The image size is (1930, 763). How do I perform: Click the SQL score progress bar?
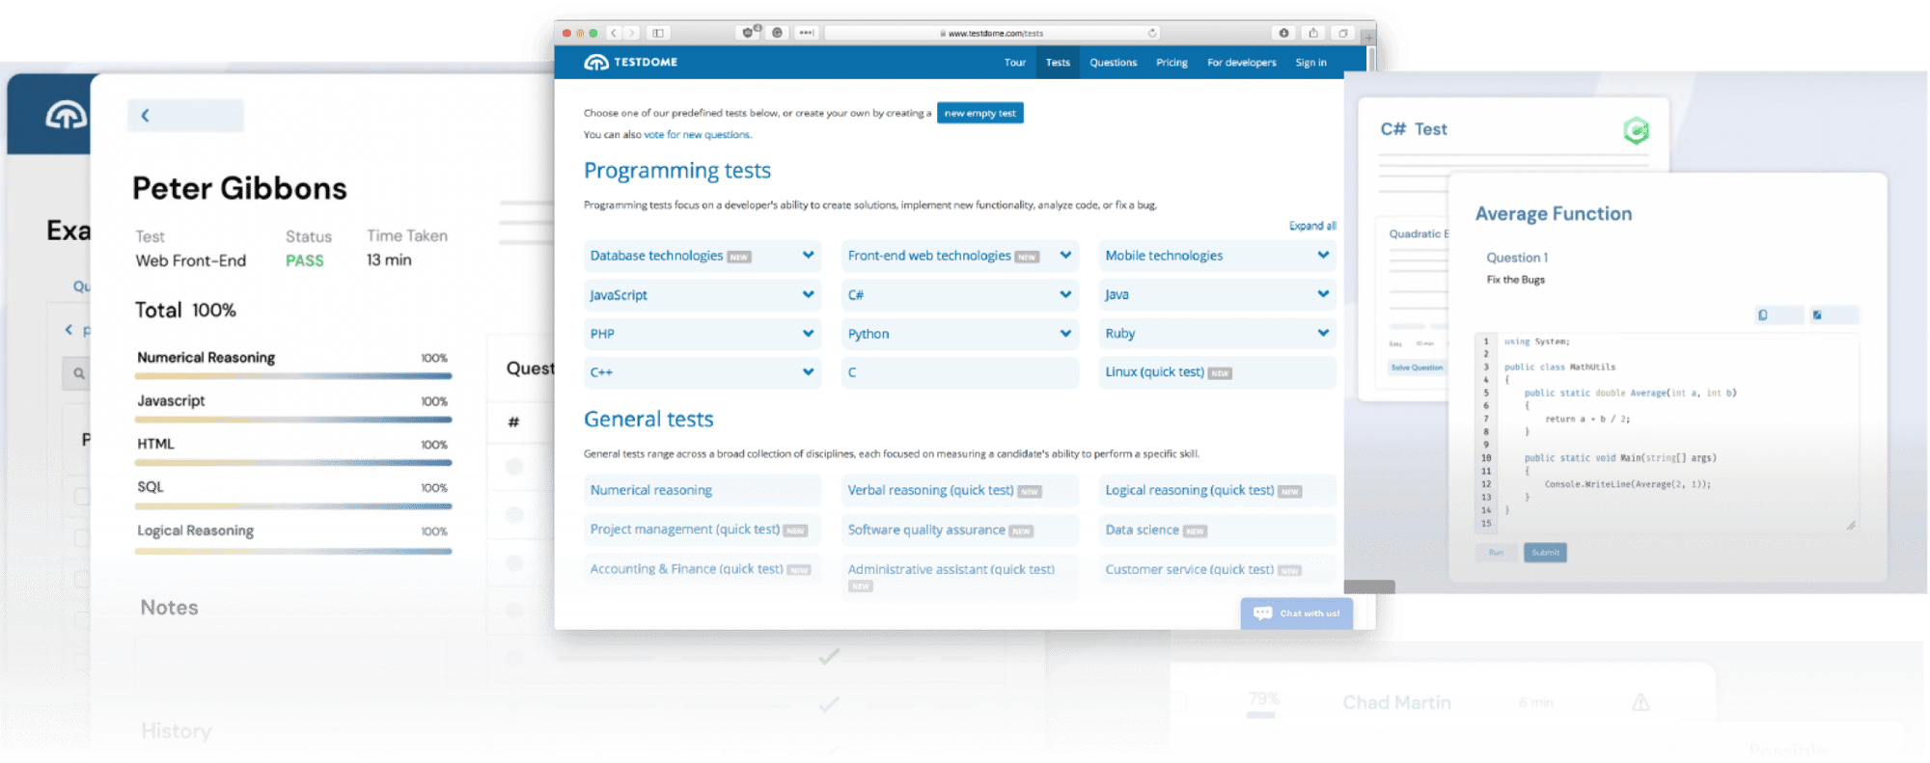(293, 506)
